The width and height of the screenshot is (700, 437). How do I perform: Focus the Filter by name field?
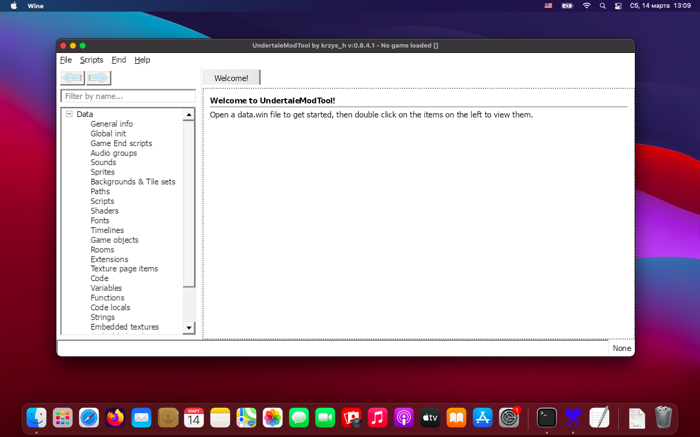(x=128, y=96)
